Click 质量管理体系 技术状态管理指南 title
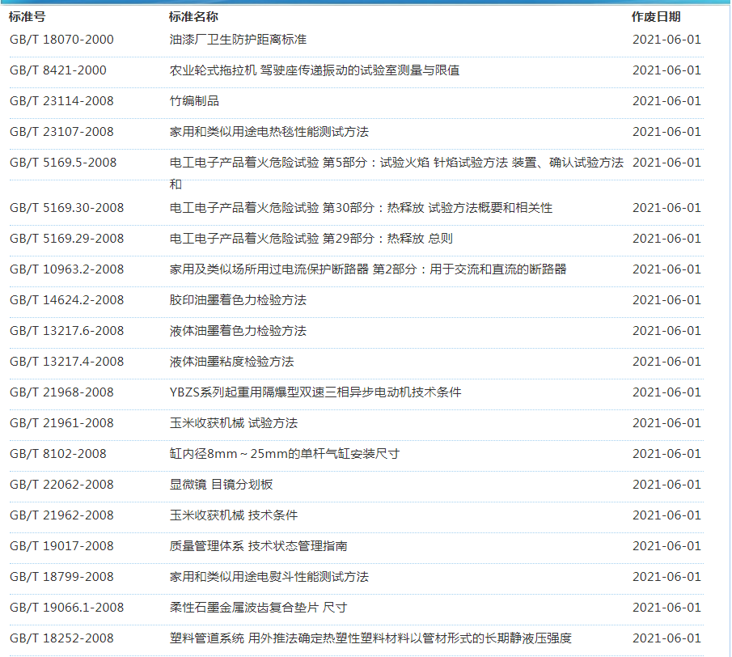 [x=258, y=546]
